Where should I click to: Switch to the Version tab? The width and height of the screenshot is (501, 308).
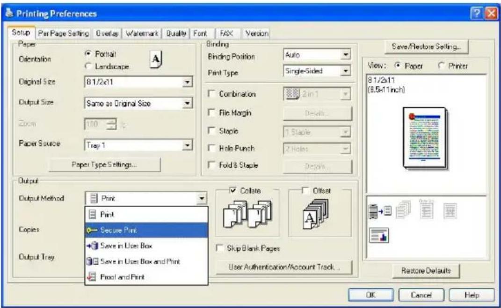coord(257,33)
